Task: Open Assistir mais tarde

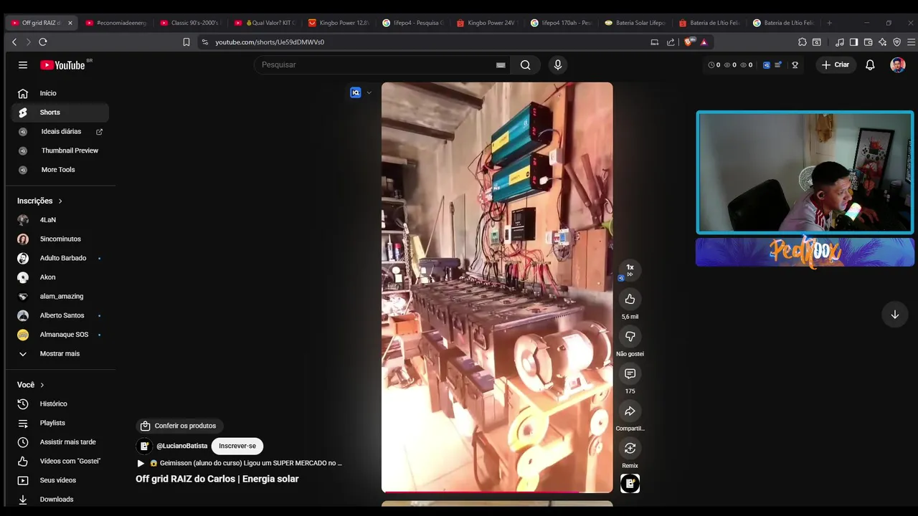Action: pos(60,442)
